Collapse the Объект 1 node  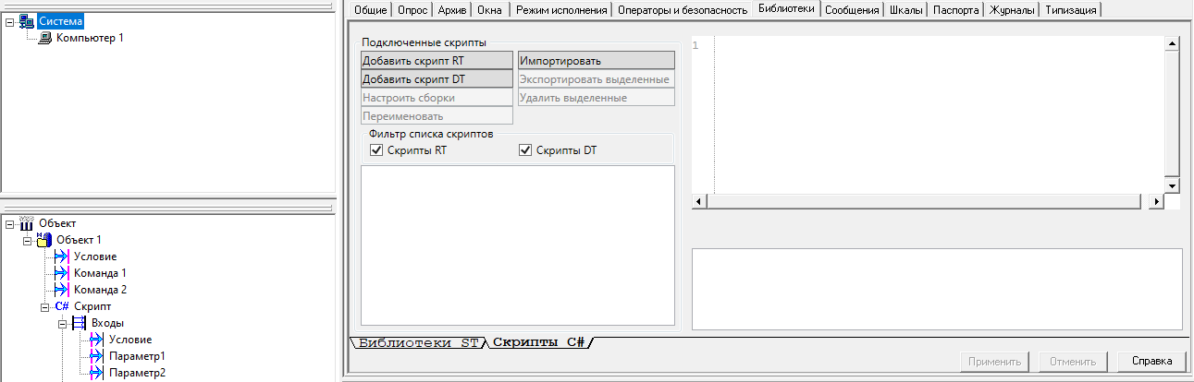click(28, 240)
